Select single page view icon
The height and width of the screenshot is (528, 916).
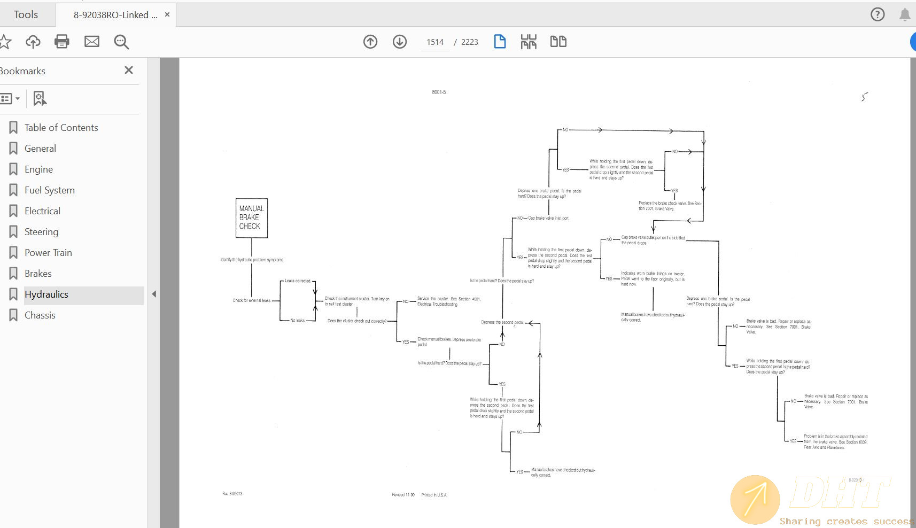coord(500,42)
